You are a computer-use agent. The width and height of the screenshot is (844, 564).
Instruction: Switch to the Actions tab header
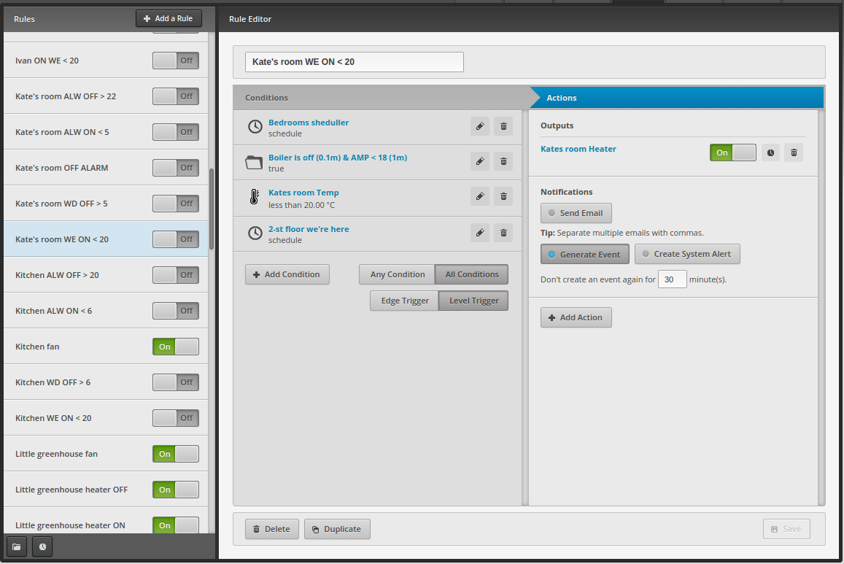pyautogui.click(x=677, y=98)
